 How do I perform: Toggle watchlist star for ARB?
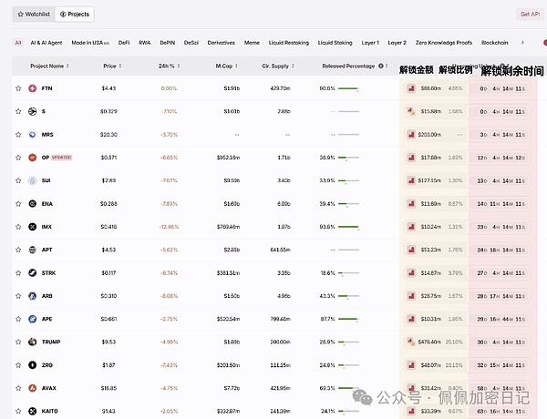pyautogui.click(x=18, y=296)
